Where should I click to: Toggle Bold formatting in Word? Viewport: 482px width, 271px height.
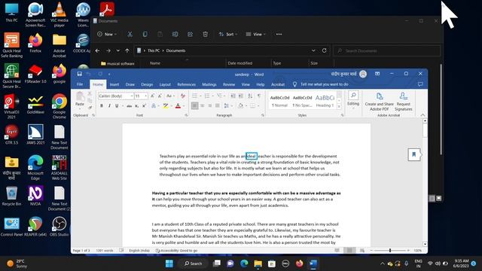click(102, 106)
